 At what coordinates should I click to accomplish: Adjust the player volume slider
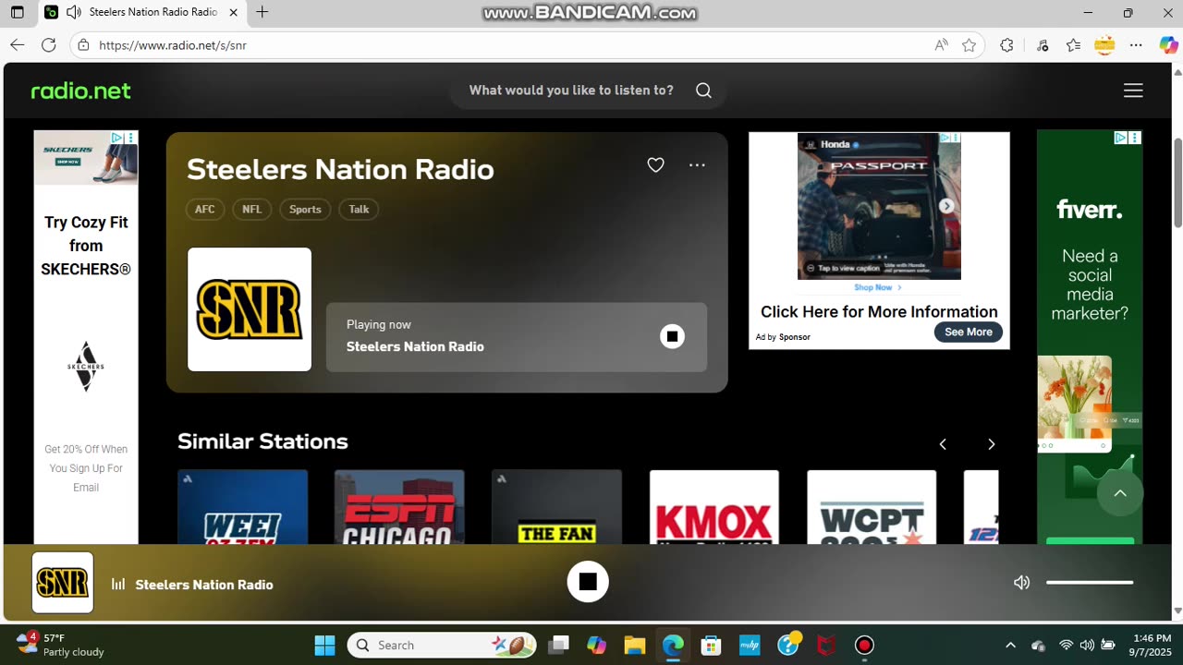[x=1090, y=583]
